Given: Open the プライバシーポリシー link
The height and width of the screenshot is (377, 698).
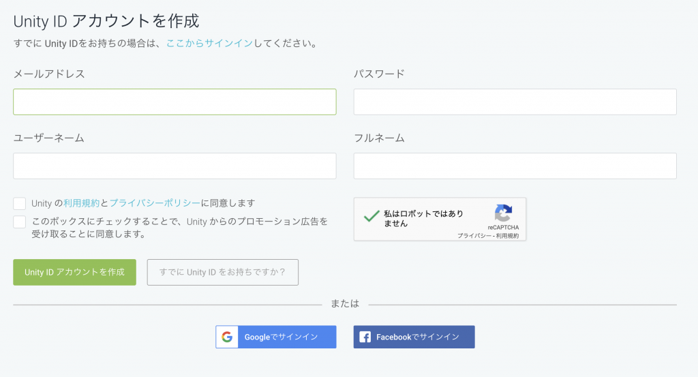Looking at the screenshot, I should 155,203.
